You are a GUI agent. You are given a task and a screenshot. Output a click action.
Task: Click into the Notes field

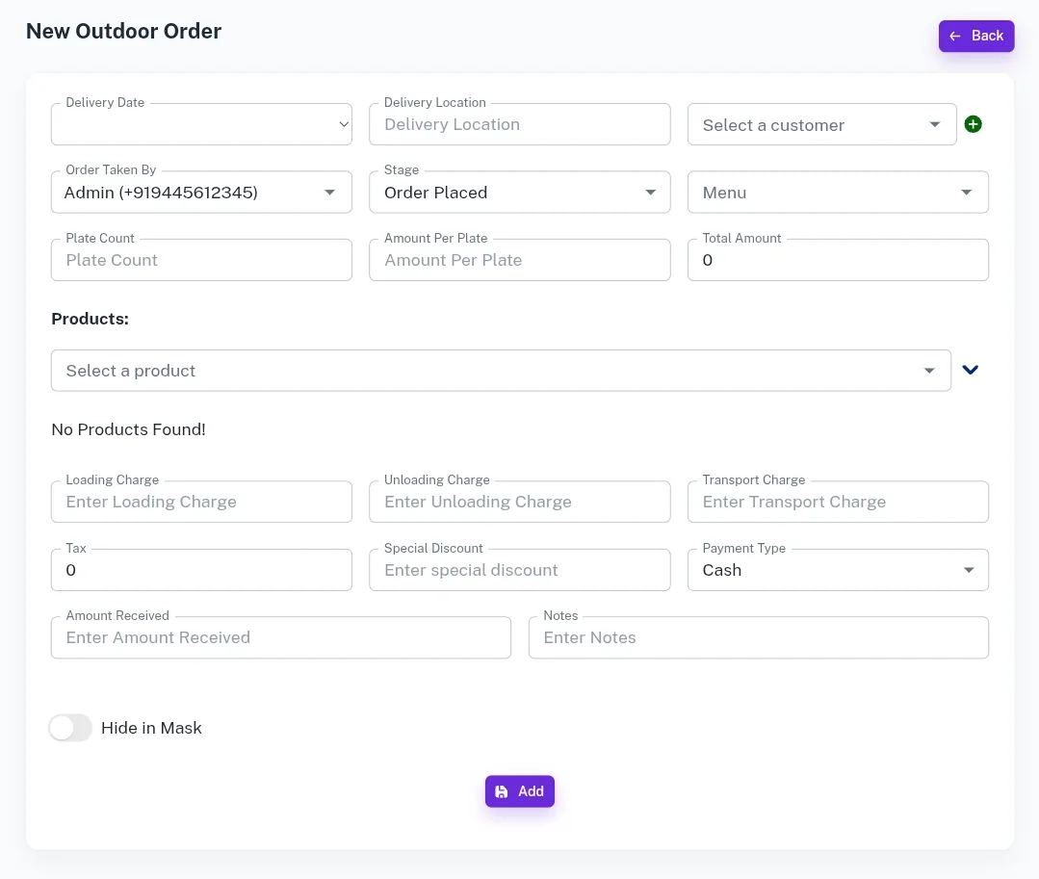[x=758, y=637]
